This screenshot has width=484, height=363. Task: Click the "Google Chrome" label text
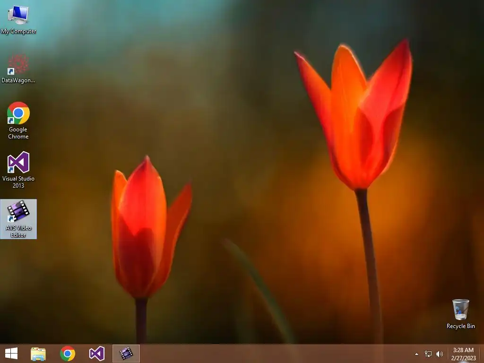(18, 133)
